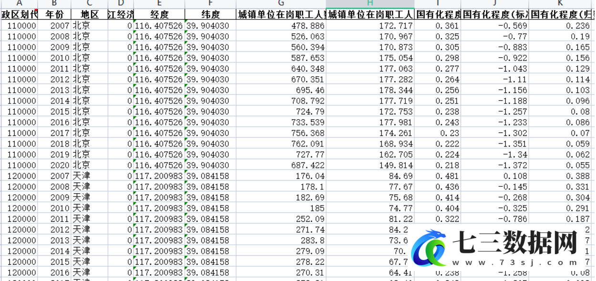Select cell with value -0.786
596x281 pixels.
pos(494,219)
